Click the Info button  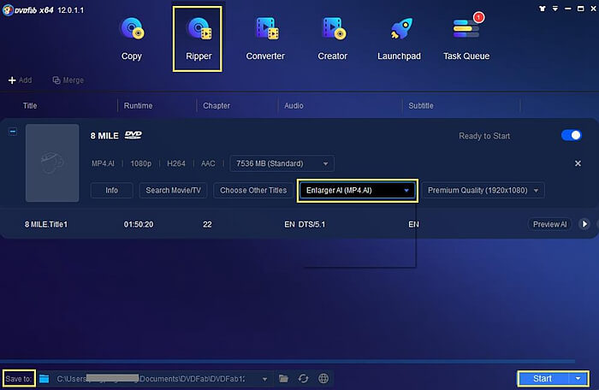coord(111,190)
